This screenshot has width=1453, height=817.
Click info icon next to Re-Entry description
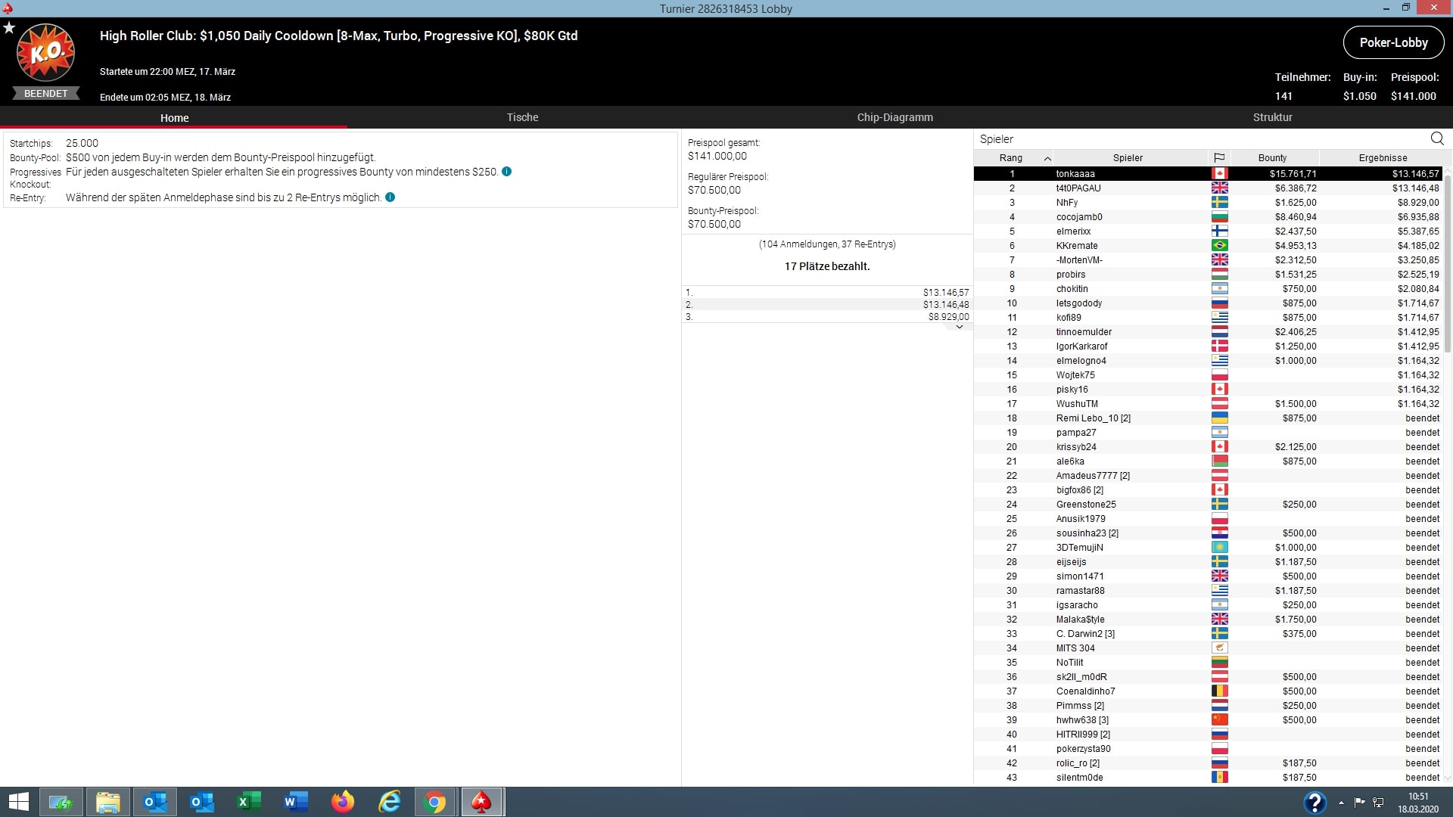point(390,197)
